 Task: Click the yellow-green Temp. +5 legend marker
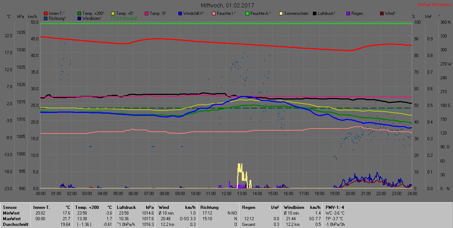(x=113, y=13)
